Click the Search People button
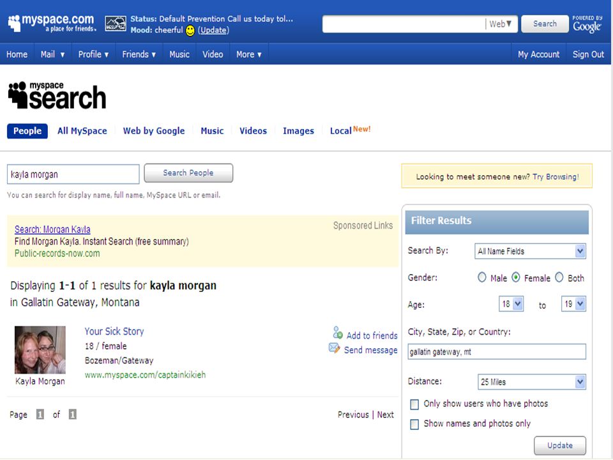Viewport: 613px width, 460px height. pyautogui.click(x=188, y=173)
